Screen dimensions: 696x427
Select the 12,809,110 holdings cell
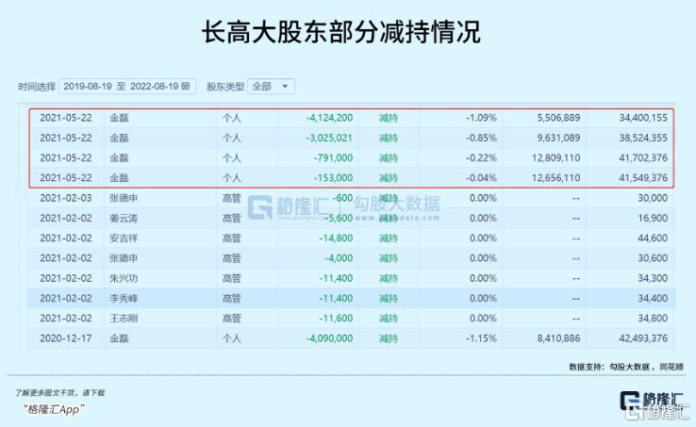[556, 158]
